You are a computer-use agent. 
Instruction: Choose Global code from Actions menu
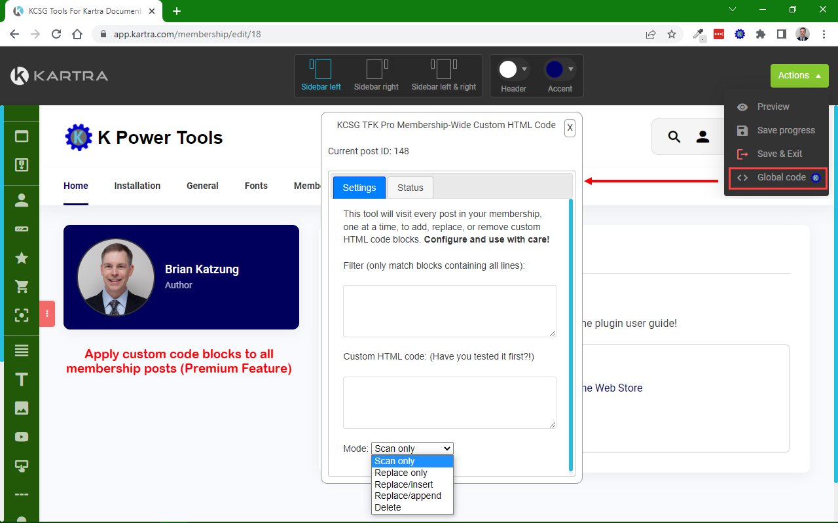coord(778,178)
